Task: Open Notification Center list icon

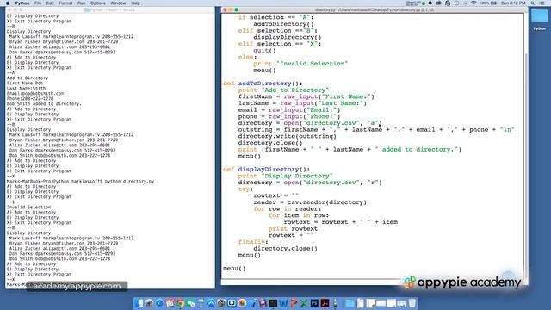Action: (542, 3)
